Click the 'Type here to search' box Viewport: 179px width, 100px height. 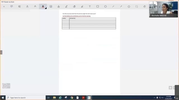click(25, 97)
